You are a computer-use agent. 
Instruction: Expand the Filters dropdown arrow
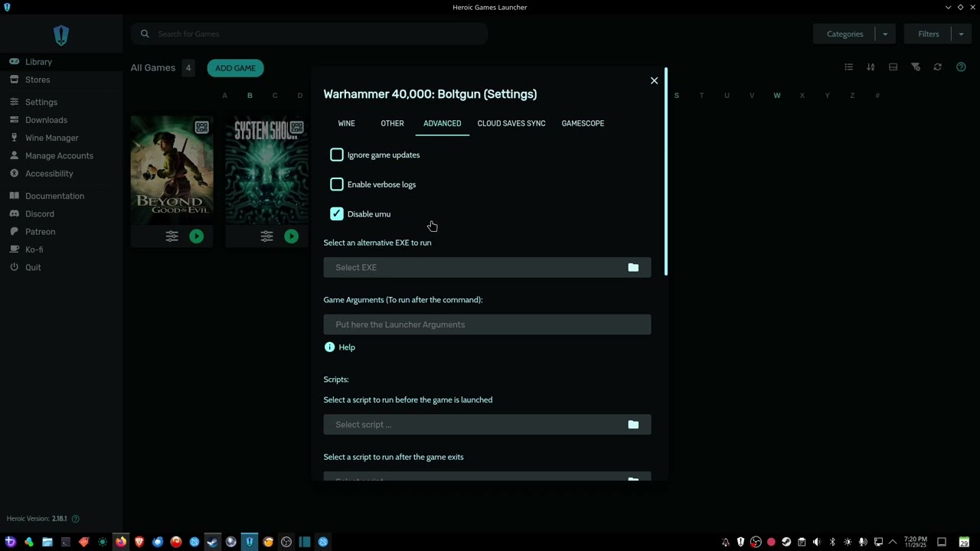(961, 34)
